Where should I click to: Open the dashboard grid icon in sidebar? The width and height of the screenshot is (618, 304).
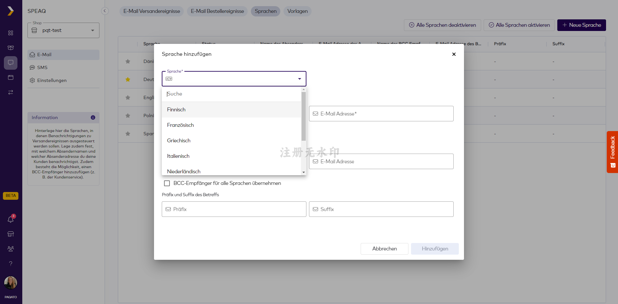click(11, 33)
